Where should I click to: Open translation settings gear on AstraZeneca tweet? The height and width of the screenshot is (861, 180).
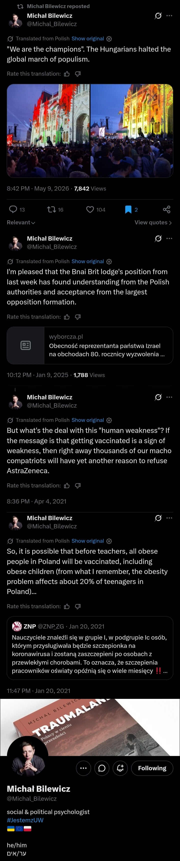[x=109, y=420]
